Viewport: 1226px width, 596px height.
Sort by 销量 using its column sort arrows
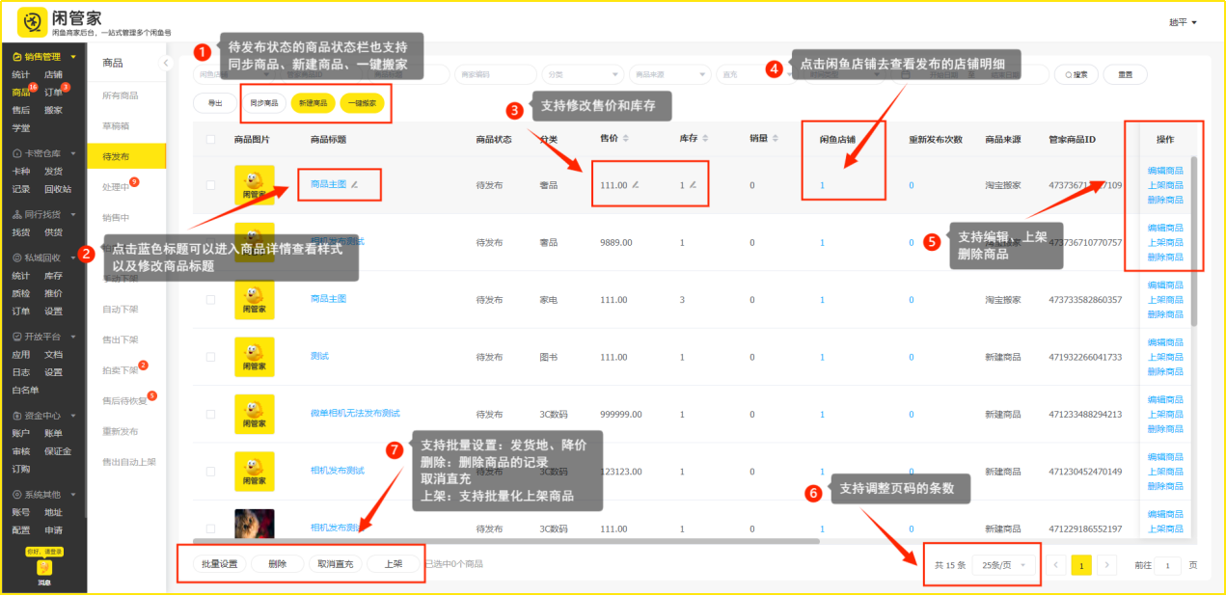(x=776, y=140)
